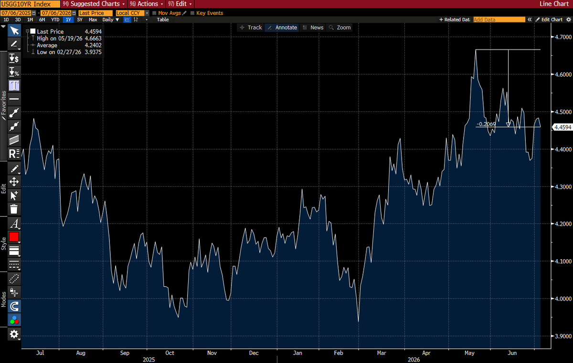Collapse the legend box expander

28,31
